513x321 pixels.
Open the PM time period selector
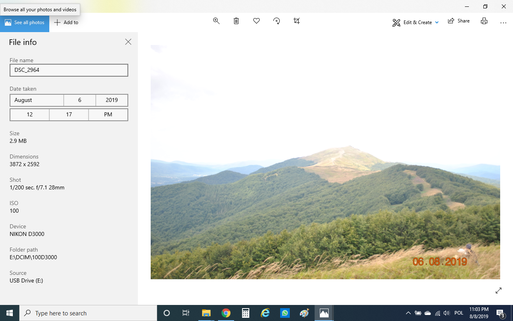coord(108,114)
